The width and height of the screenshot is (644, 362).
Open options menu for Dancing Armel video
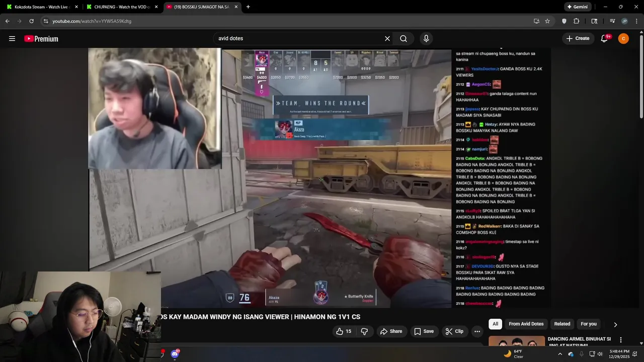(621, 340)
